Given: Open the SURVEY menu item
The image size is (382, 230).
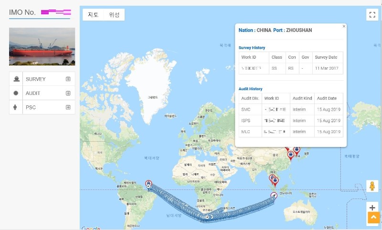Looking at the screenshot, I should click(x=42, y=79).
